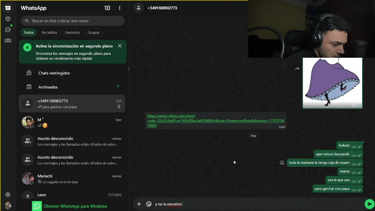This screenshot has width=375, height=211.
Task: Click the Archivados box icon
Action: point(29,87)
